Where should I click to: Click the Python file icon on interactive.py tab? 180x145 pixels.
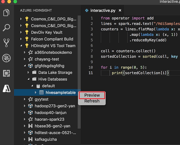pos(87,11)
